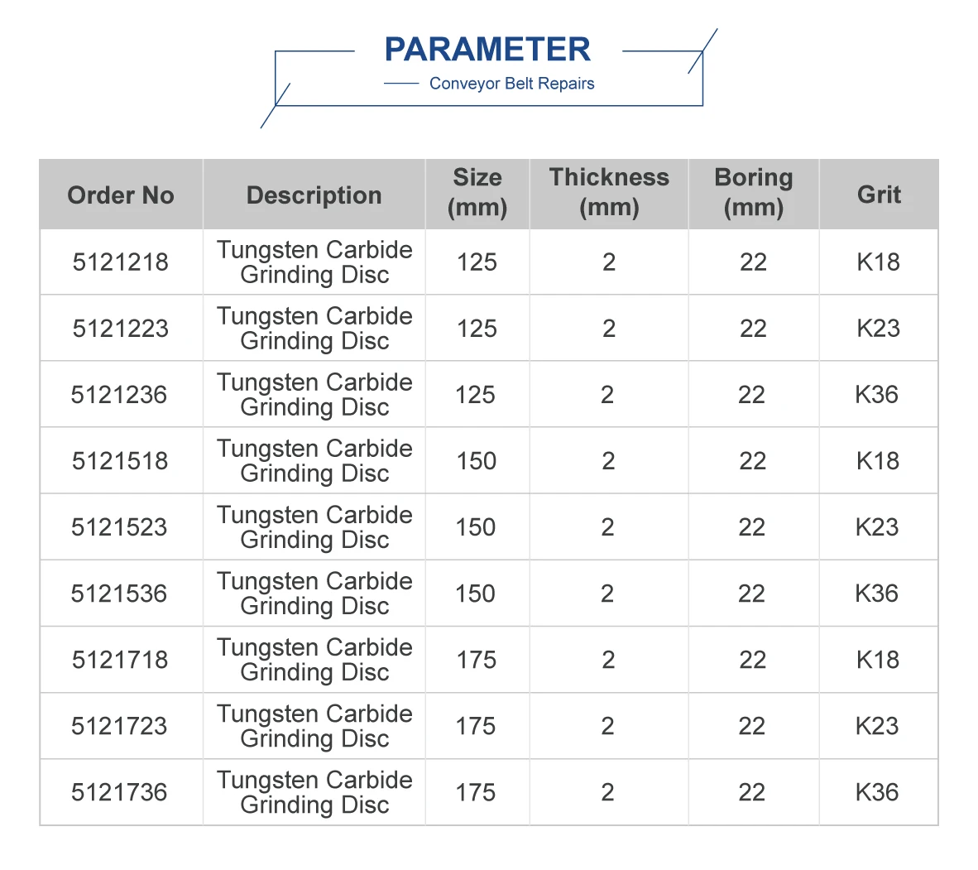Select the Description column header
978x870 pixels.
point(314,195)
